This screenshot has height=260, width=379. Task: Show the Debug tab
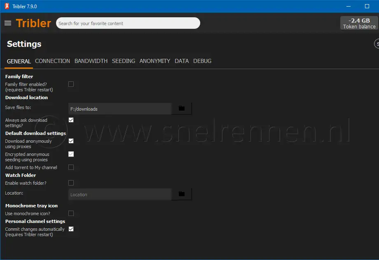(x=202, y=61)
